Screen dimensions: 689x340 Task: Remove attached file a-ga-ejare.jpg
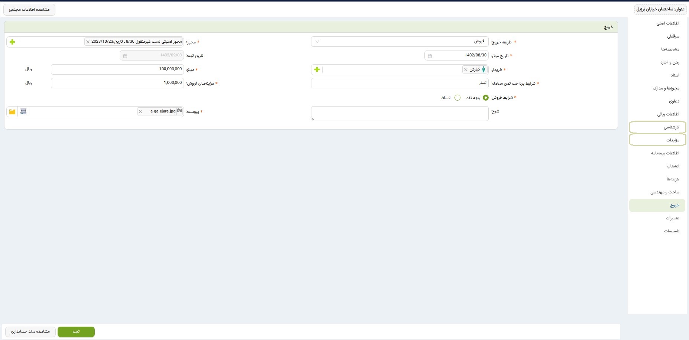[140, 111]
